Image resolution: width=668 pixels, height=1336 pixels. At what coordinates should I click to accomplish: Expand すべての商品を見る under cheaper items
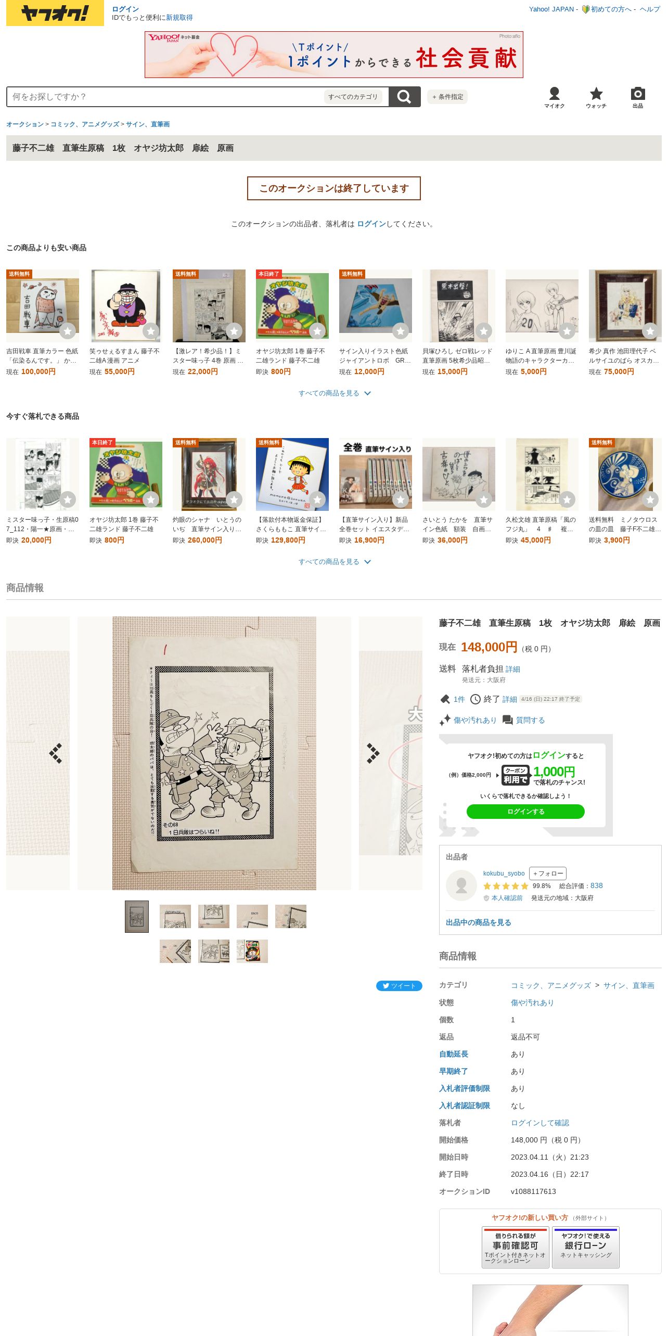(334, 393)
